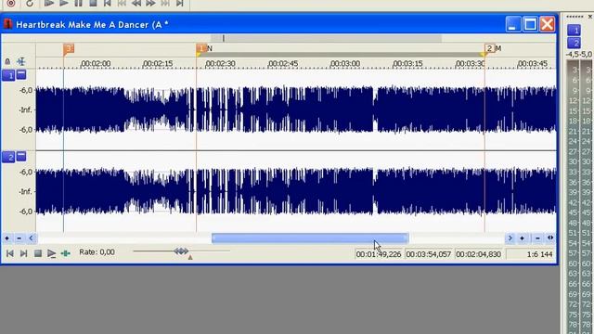594x334 pixels.
Task: Minimize the Heartbreak Make Me A Dancer window
Action: tap(512, 24)
